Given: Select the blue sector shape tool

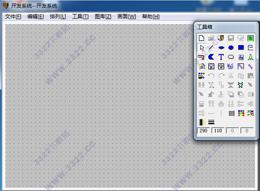Looking at the screenshot, I should (x=221, y=48).
